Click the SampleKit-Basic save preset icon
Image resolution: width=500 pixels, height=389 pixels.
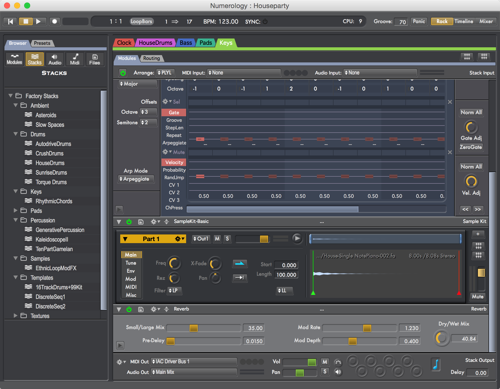[x=141, y=222]
